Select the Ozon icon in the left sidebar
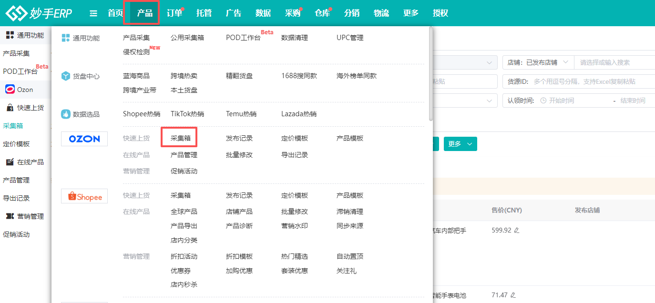Image resolution: width=655 pixels, height=303 pixels. click(x=10, y=90)
